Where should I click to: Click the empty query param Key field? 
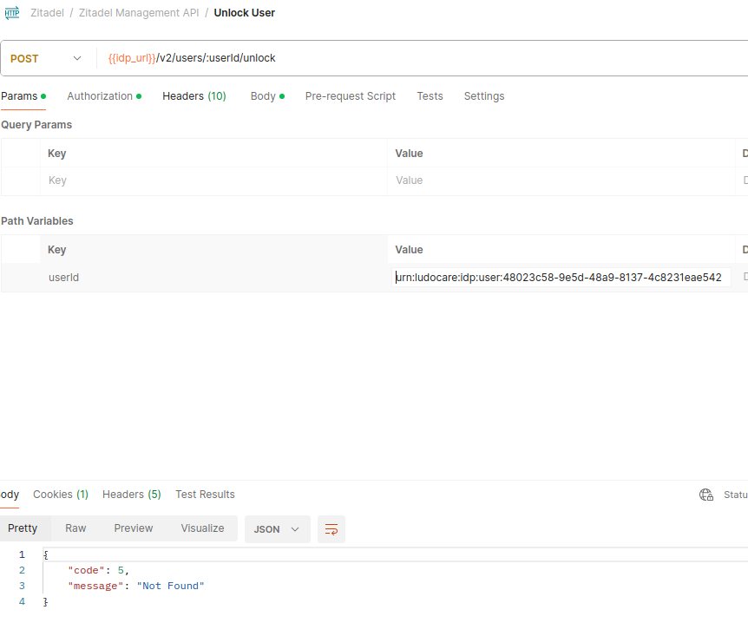[x=213, y=180]
